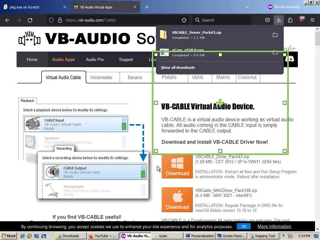Show hidden system tray icons

[283, 236]
